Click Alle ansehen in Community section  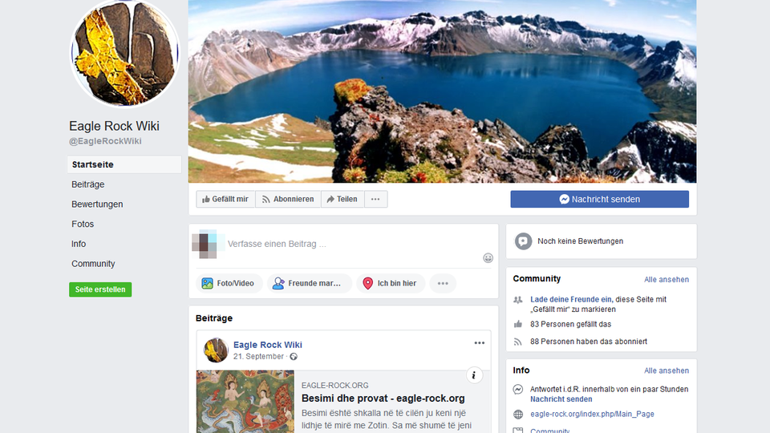(667, 279)
